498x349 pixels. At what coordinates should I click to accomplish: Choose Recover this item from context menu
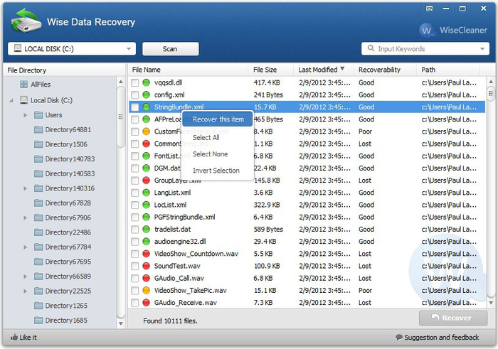(x=218, y=119)
